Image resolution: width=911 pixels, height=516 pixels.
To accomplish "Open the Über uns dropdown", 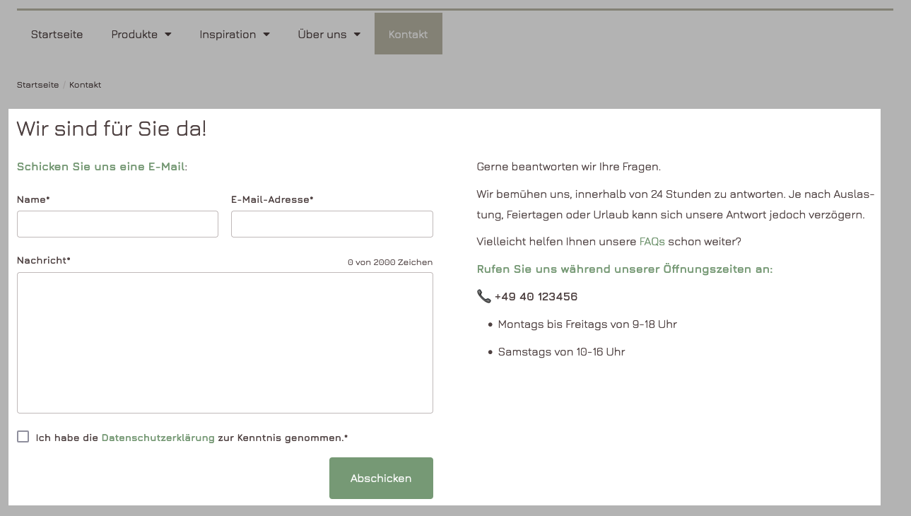I will [x=329, y=35].
